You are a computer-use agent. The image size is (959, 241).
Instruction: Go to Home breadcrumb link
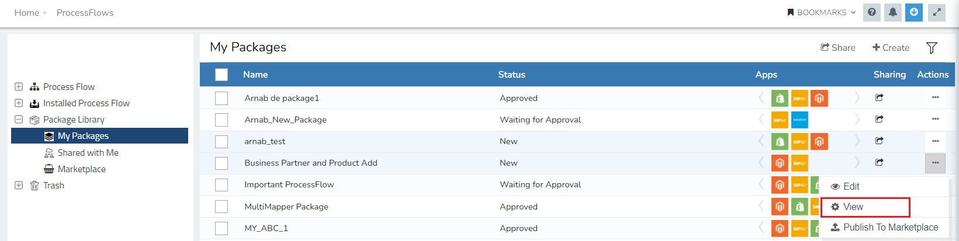click(x=27, y=13)
